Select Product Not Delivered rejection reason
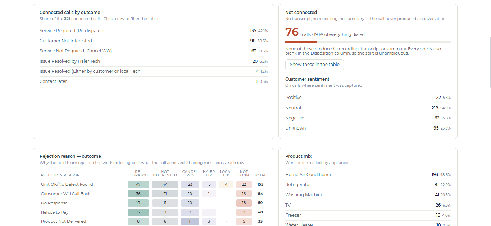 click(x=64, y=221)
